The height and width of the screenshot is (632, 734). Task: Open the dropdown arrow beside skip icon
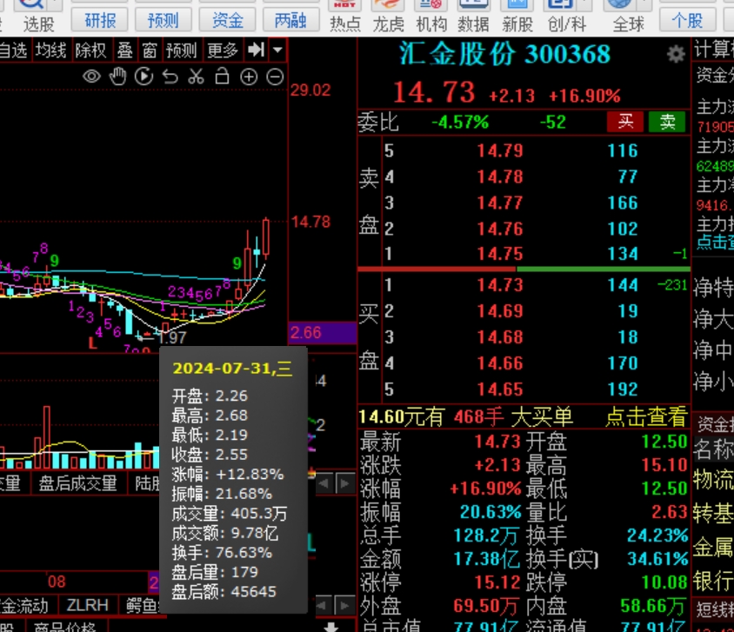pyautogui.click(x=277, y=50)
